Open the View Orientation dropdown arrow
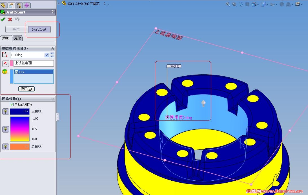 (x=258, y=5)
